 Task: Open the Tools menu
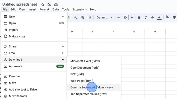point(66,9)
